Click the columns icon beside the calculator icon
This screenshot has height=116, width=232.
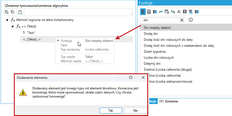pyautogui.click(x=155, y=12)
